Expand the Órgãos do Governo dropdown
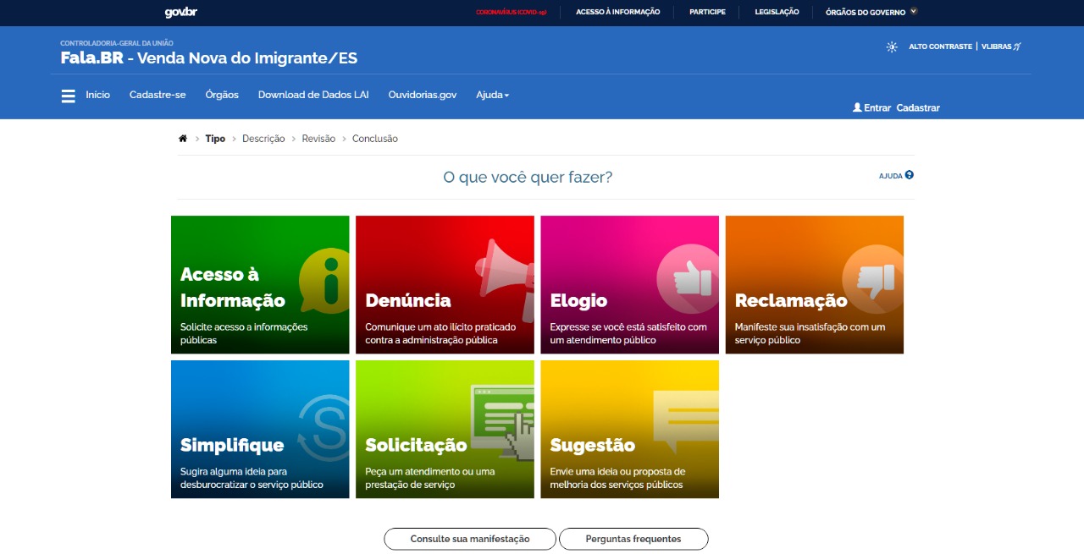Screen dimensions: 1084x554 point(871,12)
